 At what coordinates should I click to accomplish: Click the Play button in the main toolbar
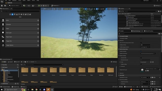(39, 5)
